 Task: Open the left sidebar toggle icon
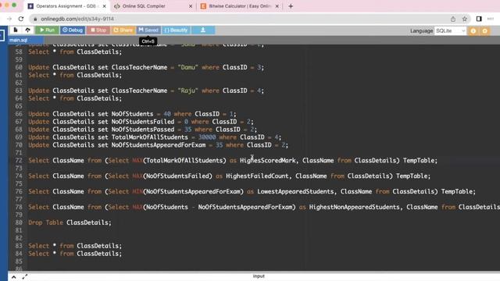click(2, 34)
